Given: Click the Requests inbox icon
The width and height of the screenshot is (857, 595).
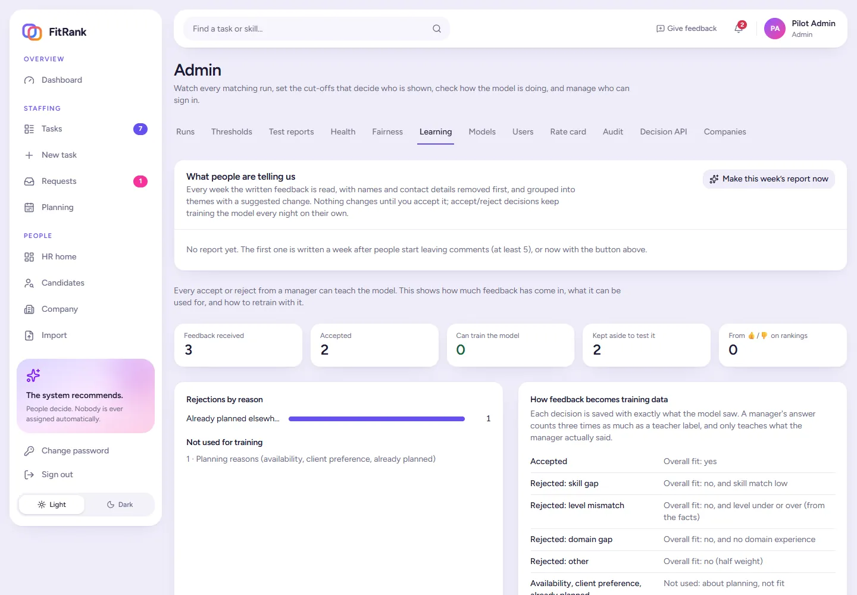Looking at the screenshot, I should click(29, 181).
